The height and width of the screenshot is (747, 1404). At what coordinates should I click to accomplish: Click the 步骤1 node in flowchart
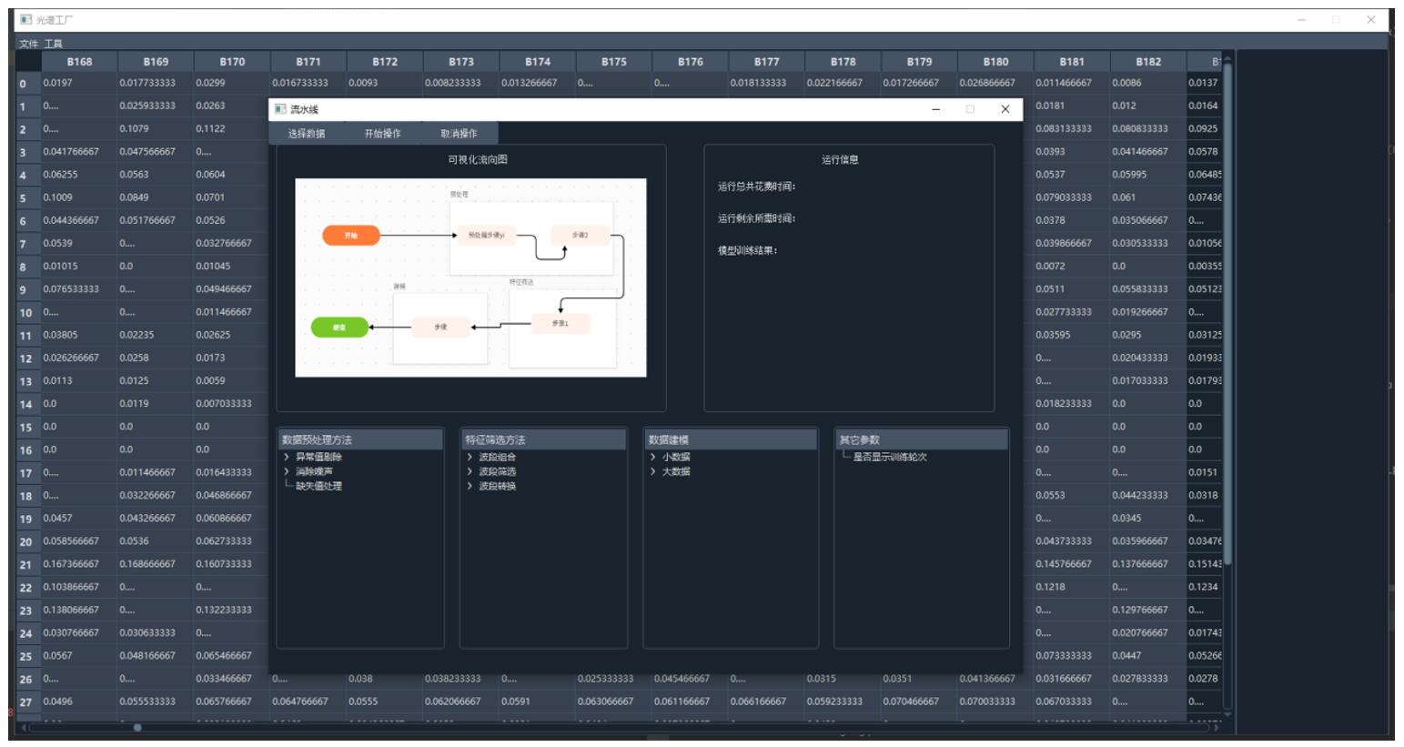click(561, 323)
